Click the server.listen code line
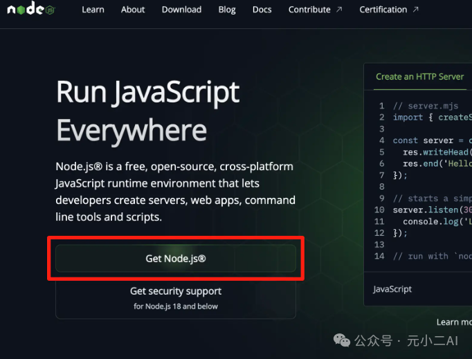The image size is (472, 359). tap(433, 210)
